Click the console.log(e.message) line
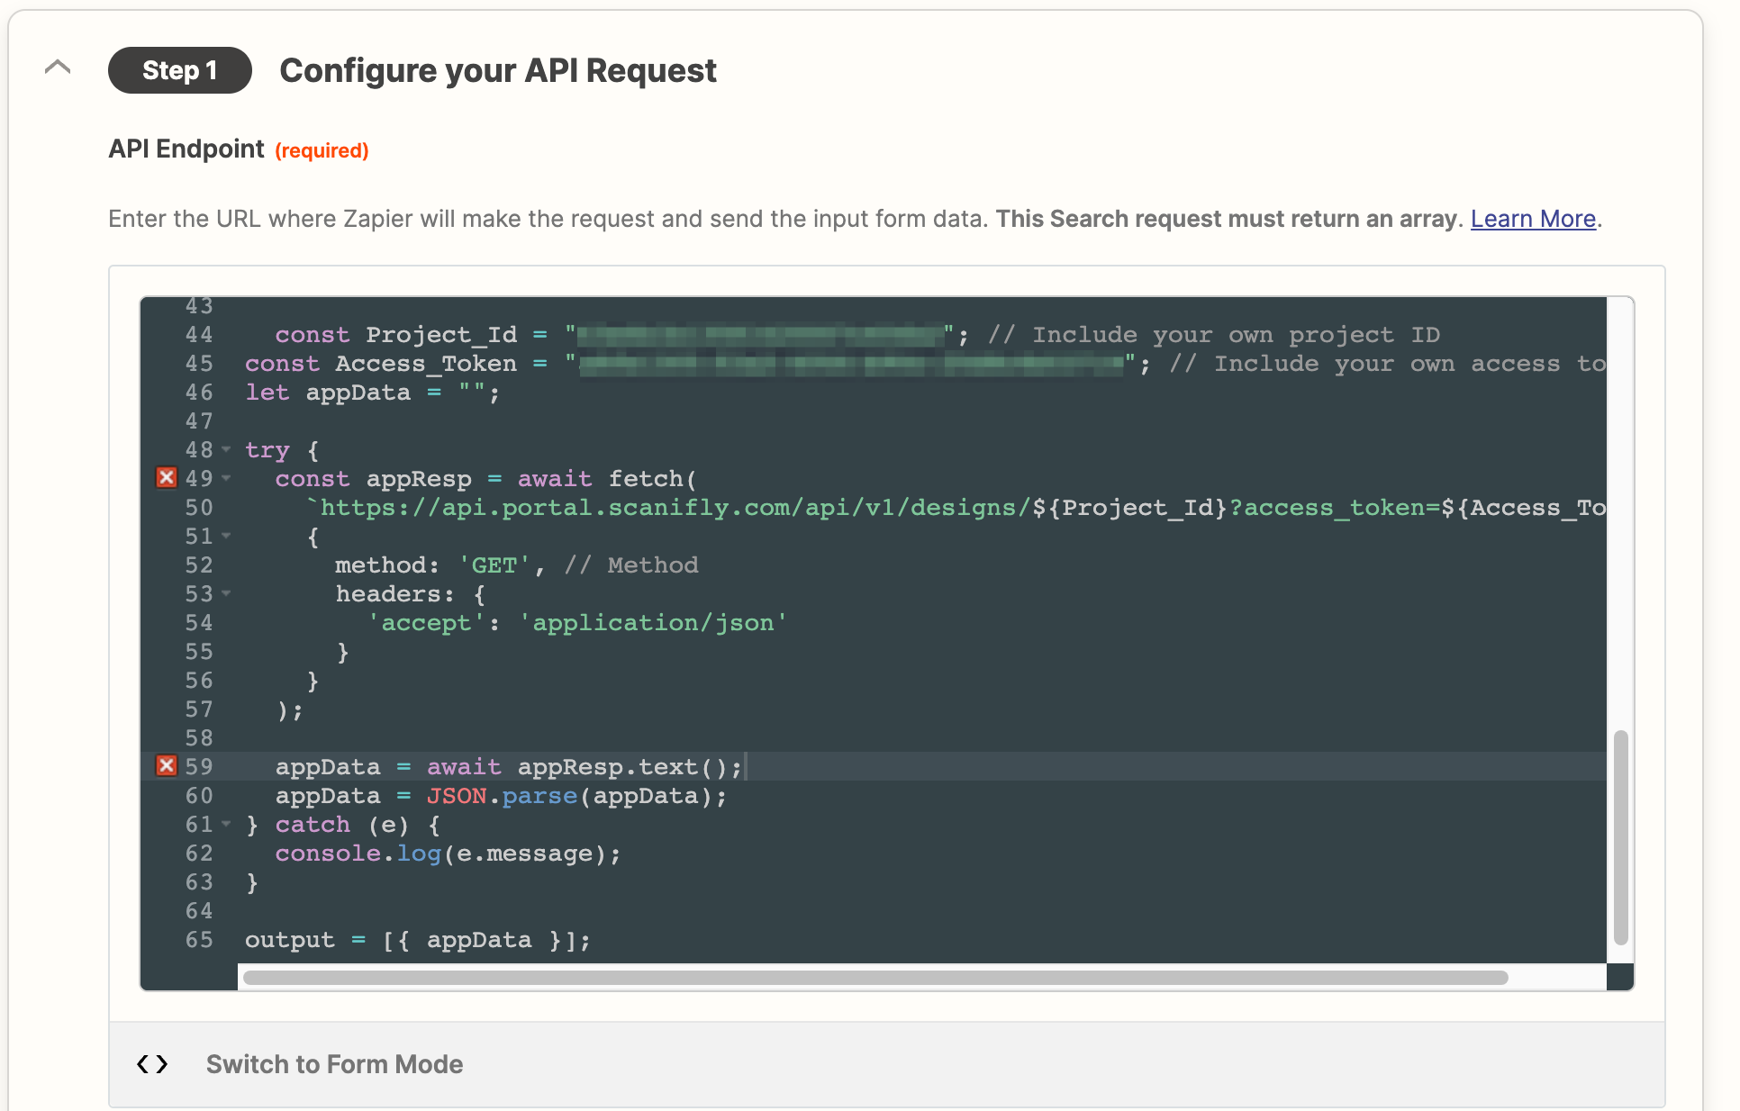The height and width of the screenshot is (1111, 1740). [448, 854]
